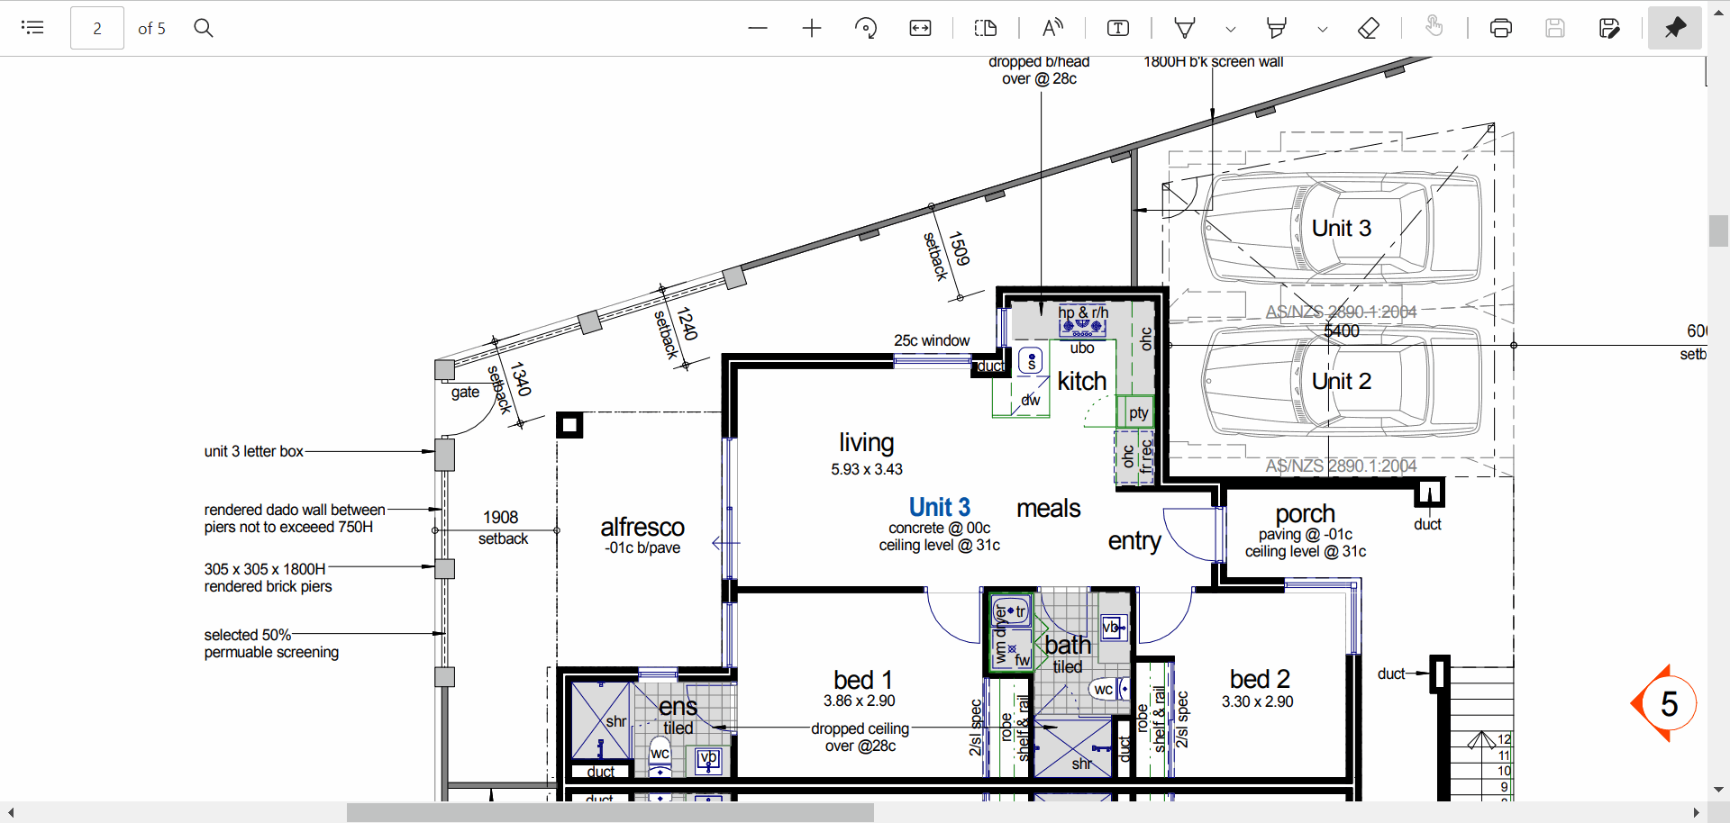Zoom in using the plus button
The image size is (1730, 823).
coord(811,28)
